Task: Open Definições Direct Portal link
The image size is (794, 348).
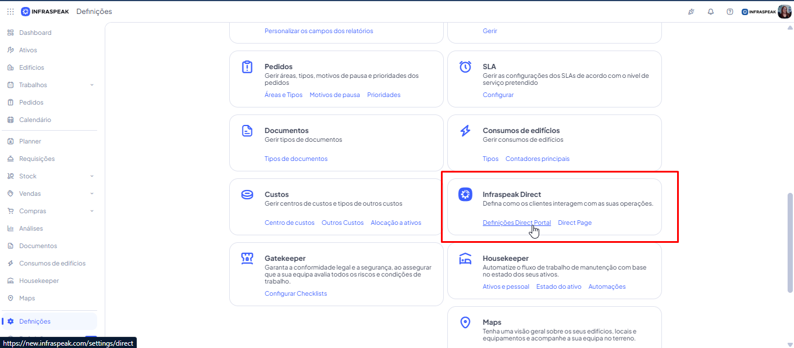Action: point(517,223)
